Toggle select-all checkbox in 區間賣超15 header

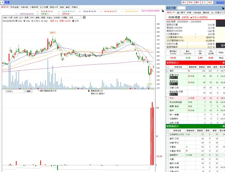pos(168,130)
